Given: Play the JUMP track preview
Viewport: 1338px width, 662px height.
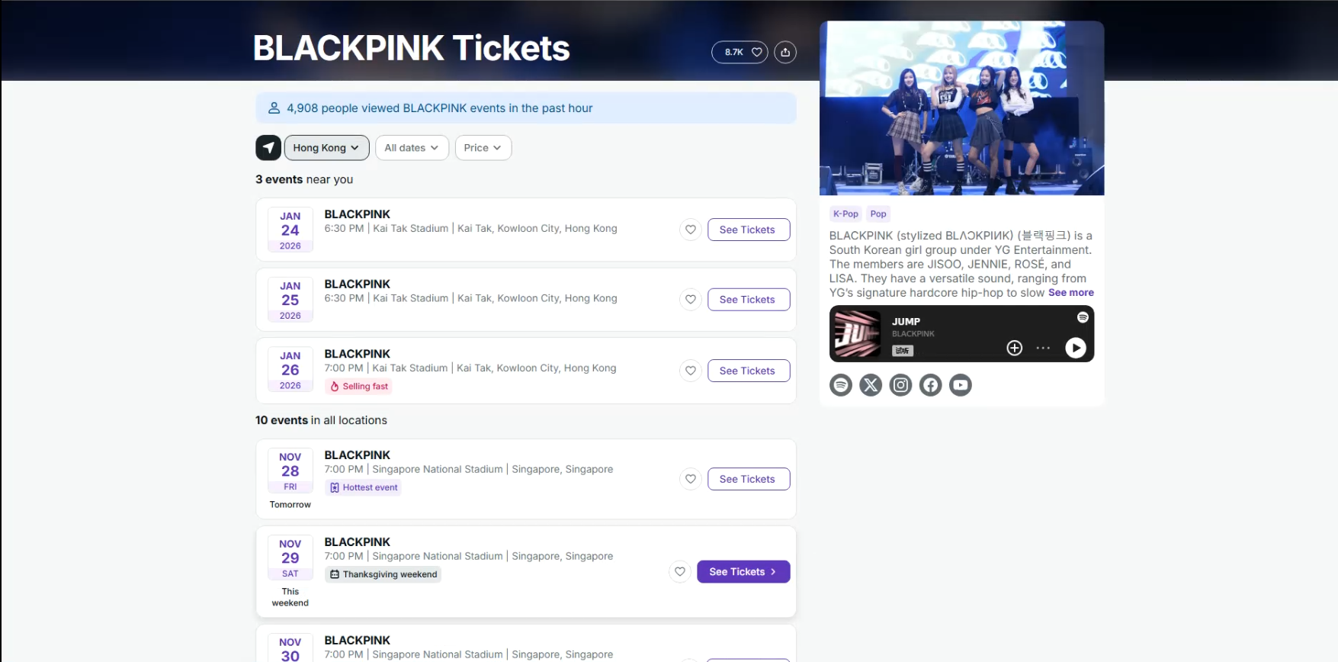Looking at the screenshot, I should 1075,348.
